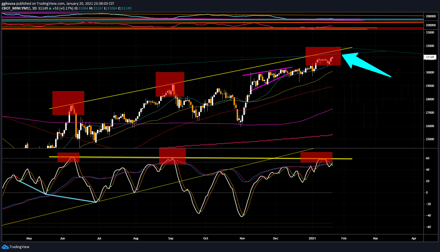This screenshot has height=252, width=440.
Task: Click the -20 oscillator scale label
Action: click(429, 204)
